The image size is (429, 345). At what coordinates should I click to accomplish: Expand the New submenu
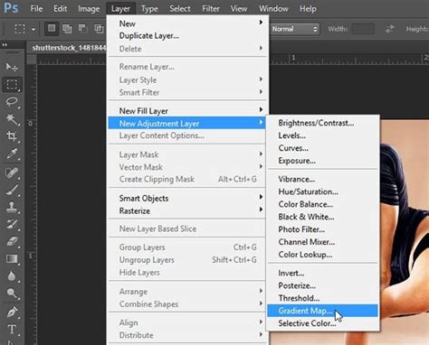tap(187, 23)
